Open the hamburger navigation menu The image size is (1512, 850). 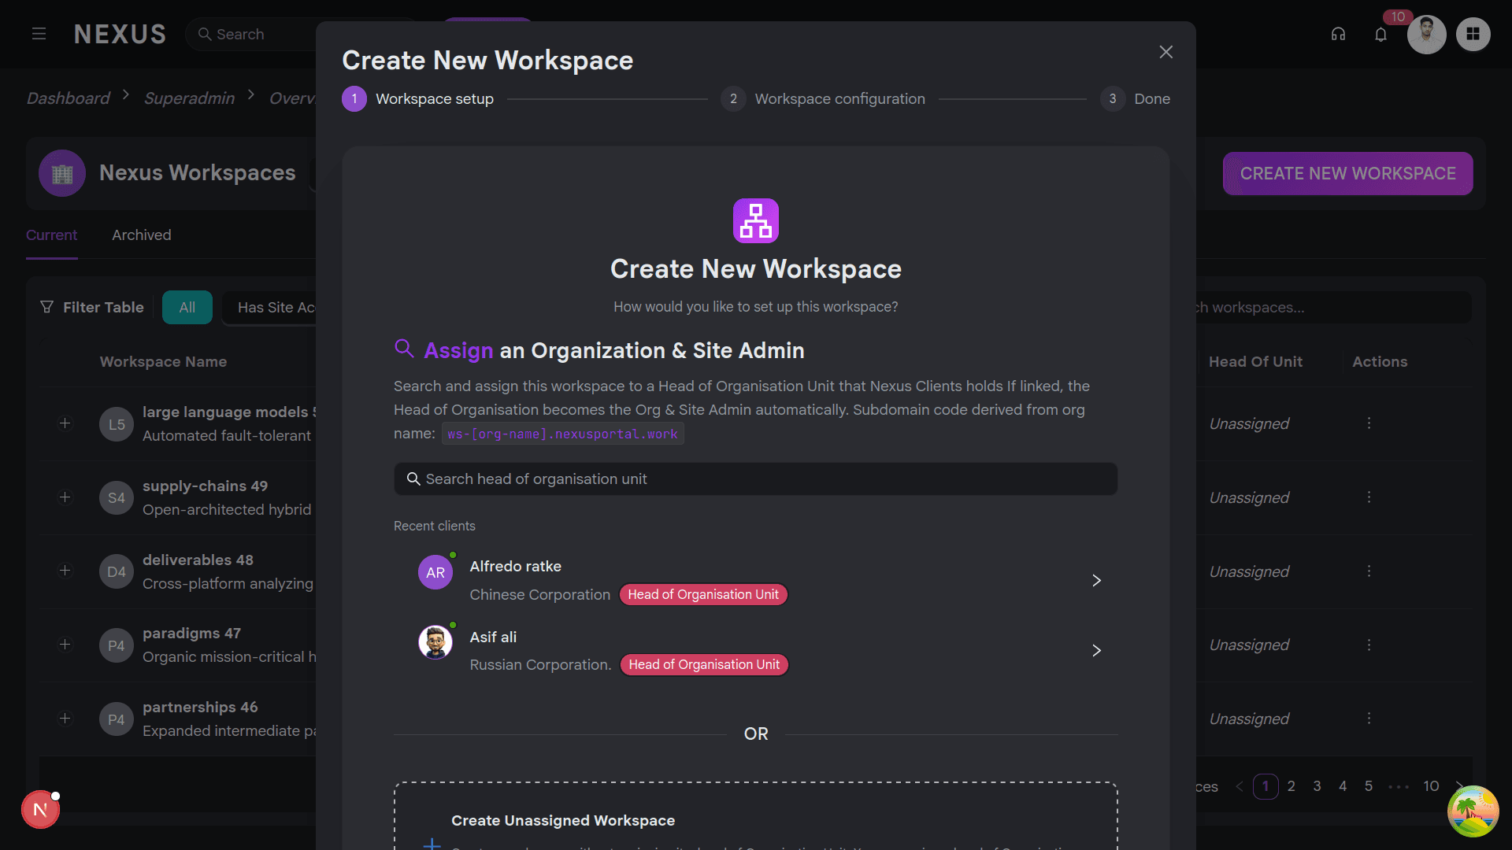click(39, 34)
